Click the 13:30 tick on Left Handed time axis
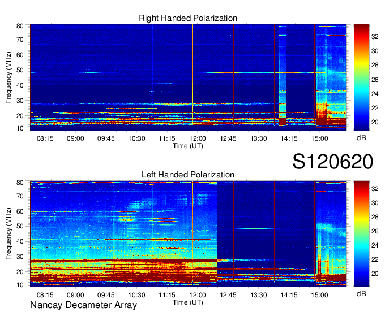 259,295
